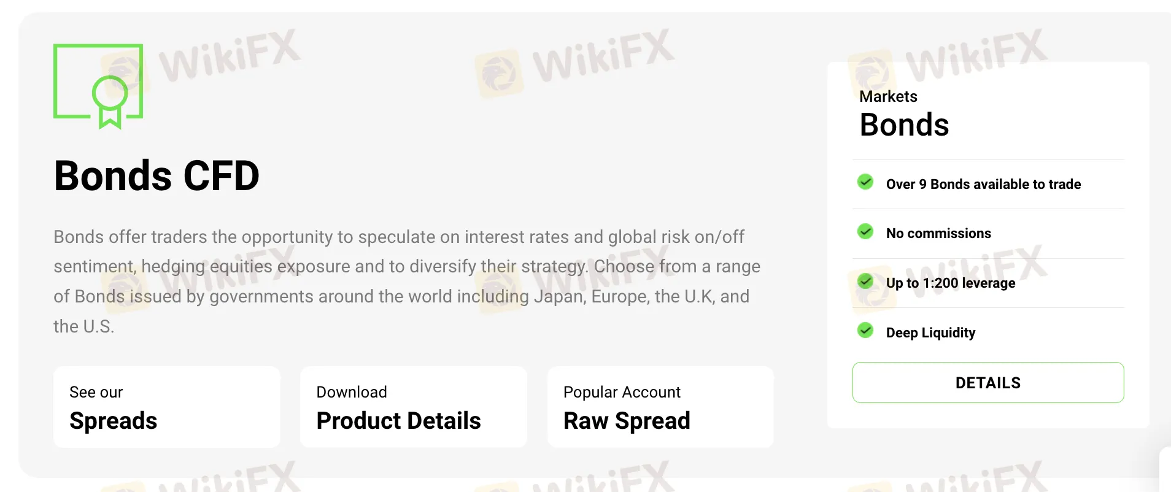The height and width of the screenshot is (492, 1171).
Task: Open the See our Spreads card
Action: 166,407
